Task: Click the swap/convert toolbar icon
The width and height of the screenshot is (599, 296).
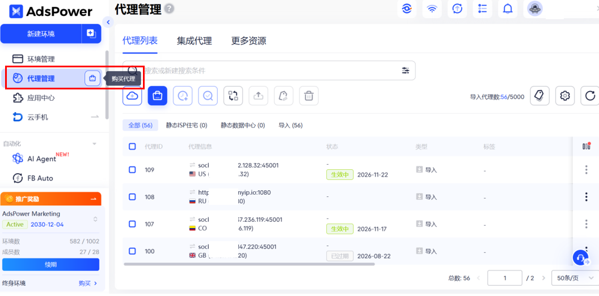Action: tap(233, 96)
